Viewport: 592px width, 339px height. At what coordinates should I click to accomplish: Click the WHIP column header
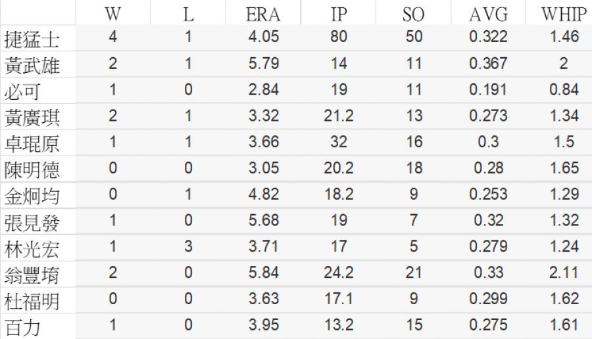pos(564,14)
